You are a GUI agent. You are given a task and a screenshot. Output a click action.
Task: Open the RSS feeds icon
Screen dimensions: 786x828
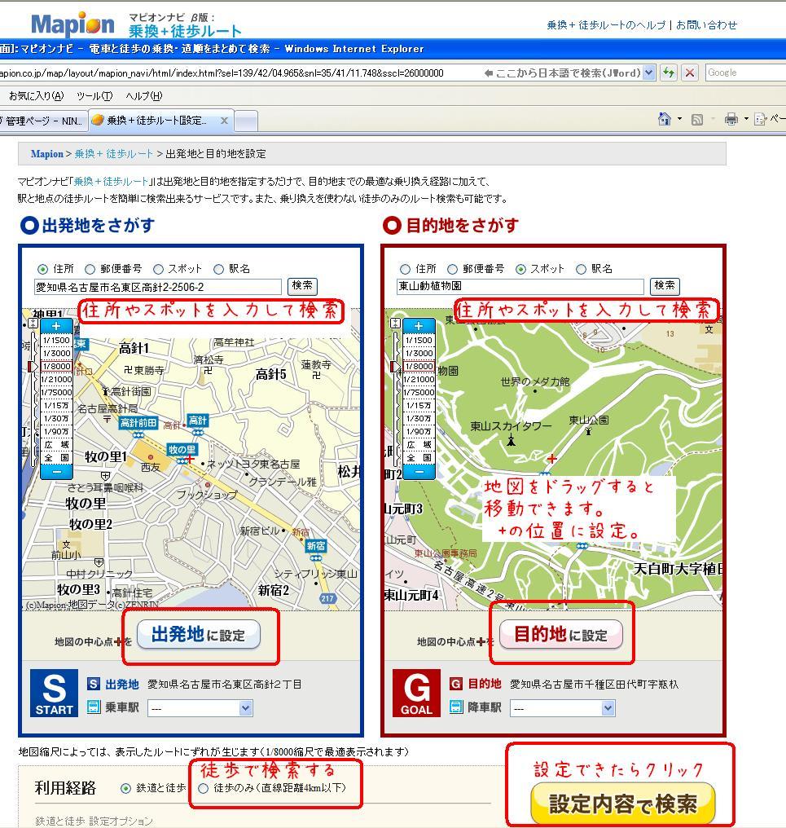coord(696,119)
